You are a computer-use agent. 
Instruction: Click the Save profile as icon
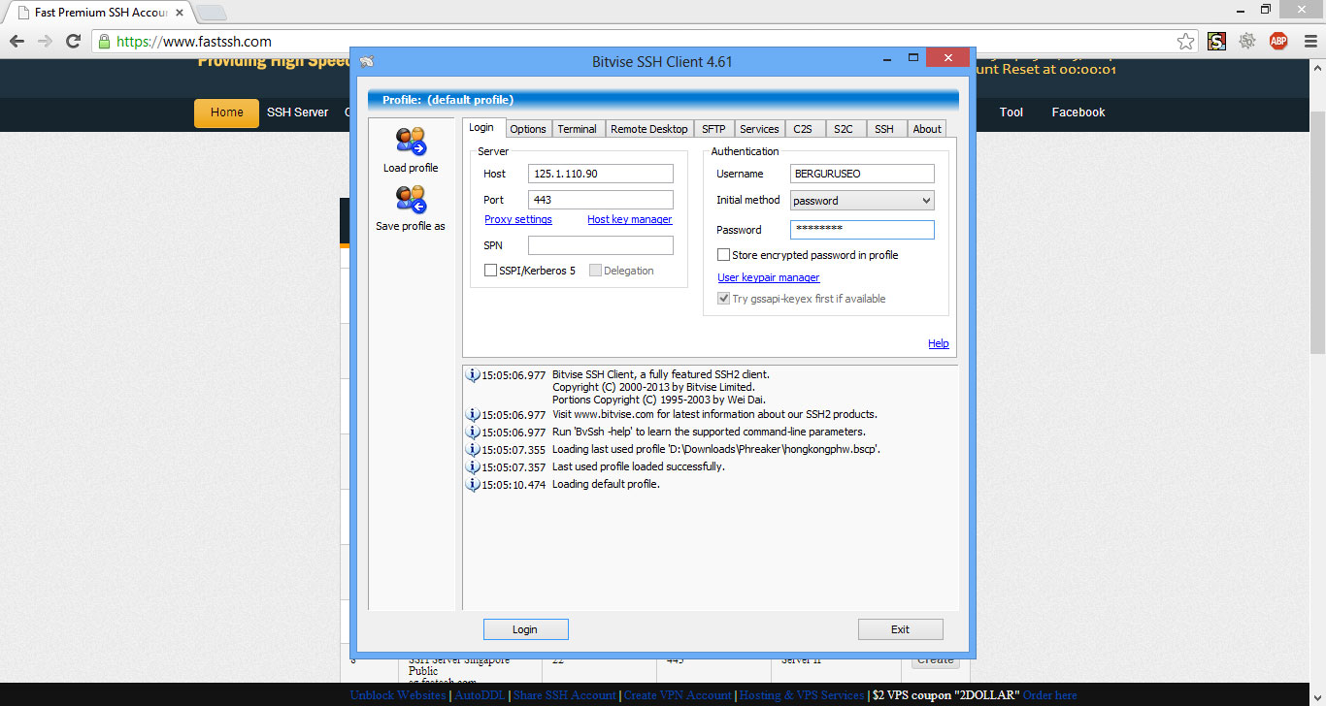(x=411, y=200)
